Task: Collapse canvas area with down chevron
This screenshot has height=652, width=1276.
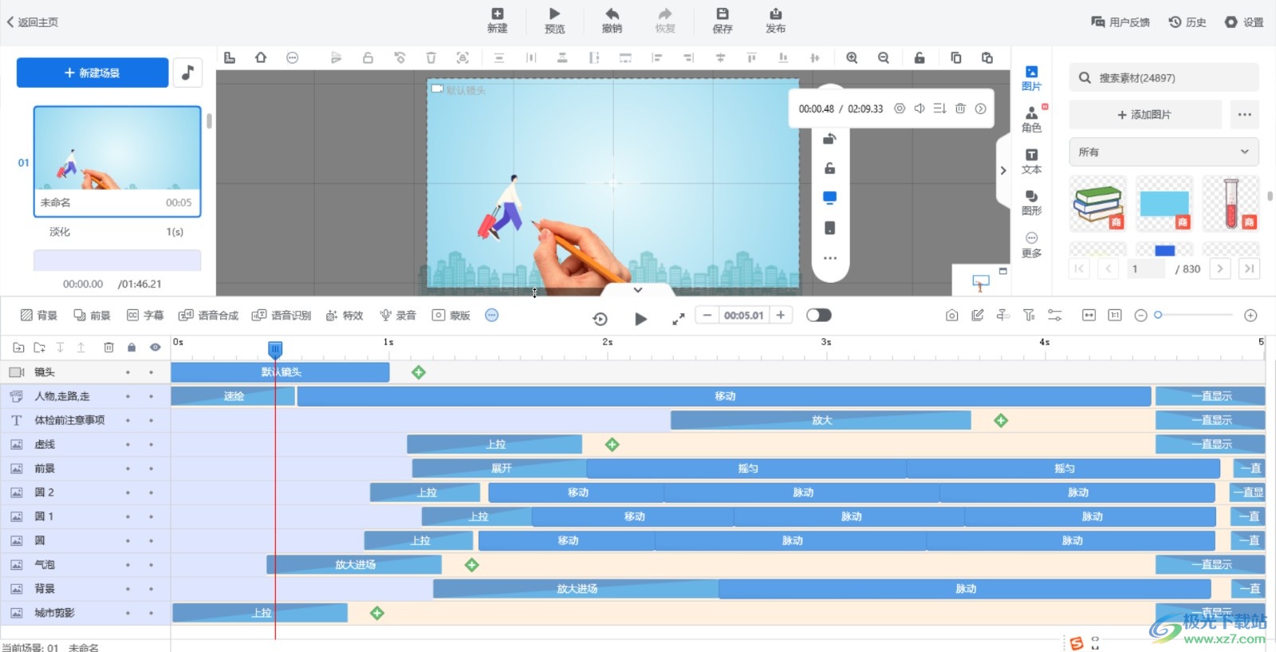Action: point(638,290)
